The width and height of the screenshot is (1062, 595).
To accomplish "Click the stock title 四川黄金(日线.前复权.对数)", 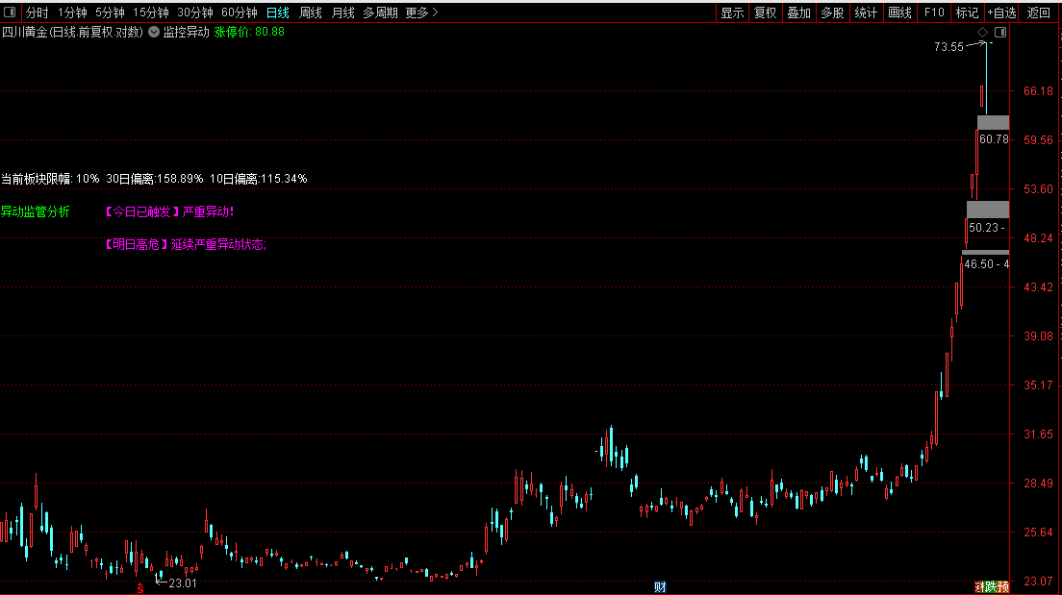I will click(72, 32).
